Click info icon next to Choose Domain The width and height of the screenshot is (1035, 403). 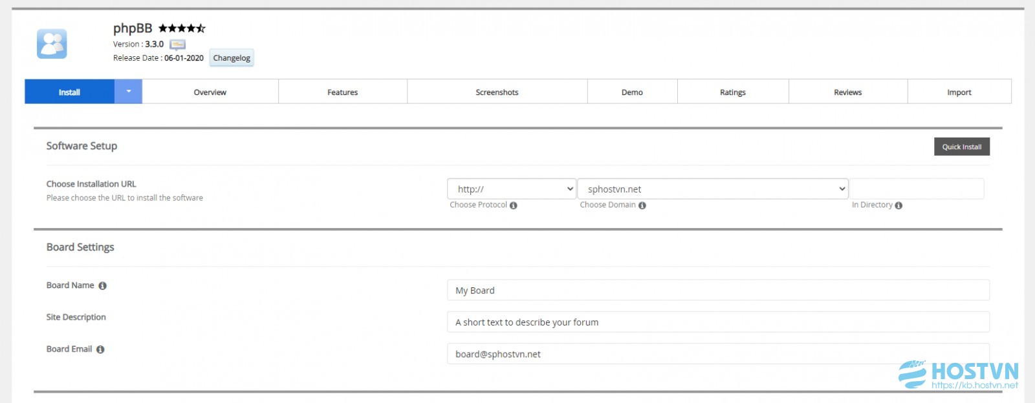click(642, 205)
